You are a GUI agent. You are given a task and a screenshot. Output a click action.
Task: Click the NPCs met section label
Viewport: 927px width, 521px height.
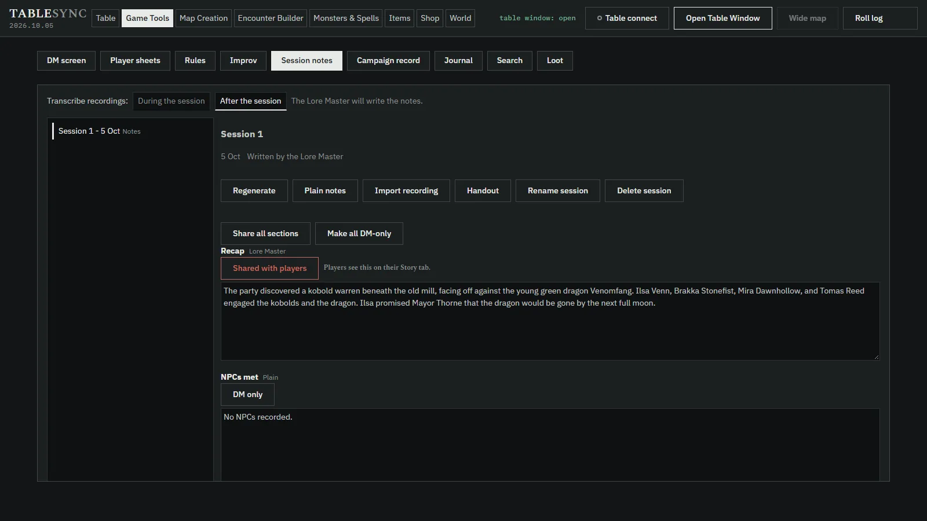pyautogui.click(x=239, y=377)
